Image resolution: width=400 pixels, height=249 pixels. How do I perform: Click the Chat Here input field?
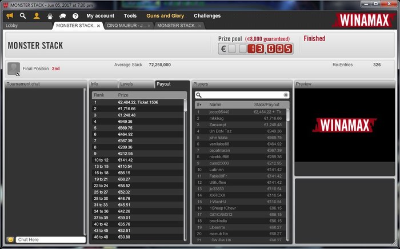(50, 239)
